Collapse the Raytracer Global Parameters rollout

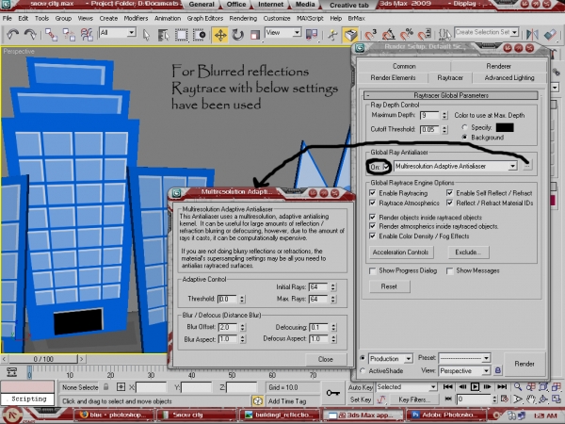pos(451,95)
